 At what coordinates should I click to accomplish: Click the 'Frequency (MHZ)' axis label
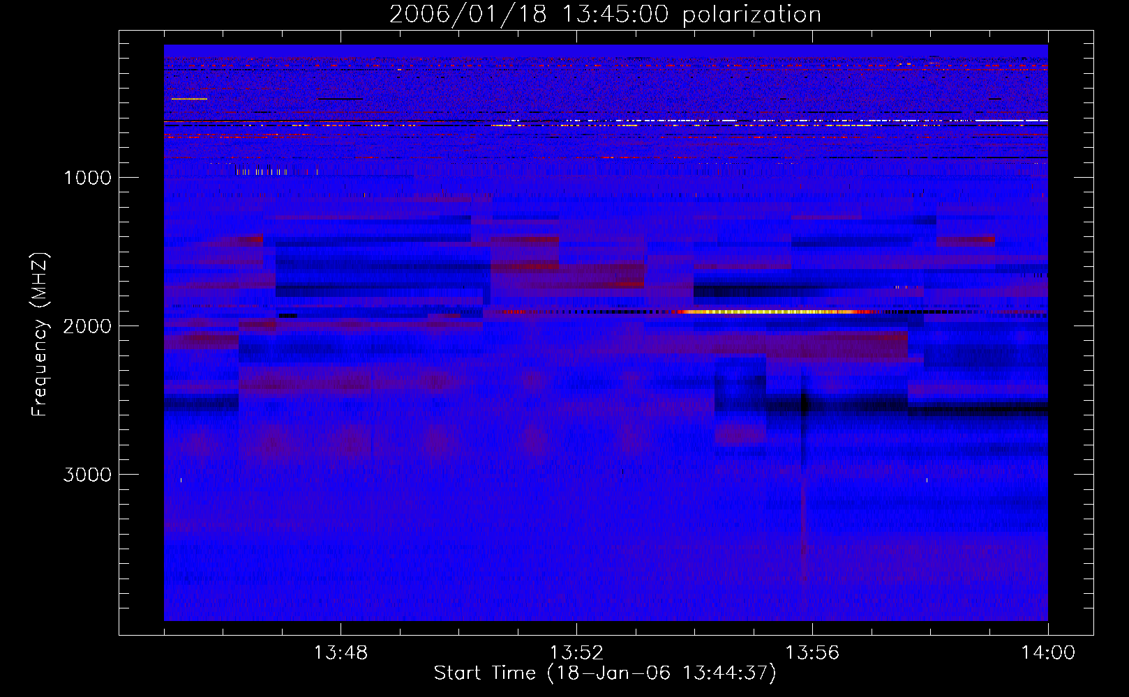(x=40, y=335)
